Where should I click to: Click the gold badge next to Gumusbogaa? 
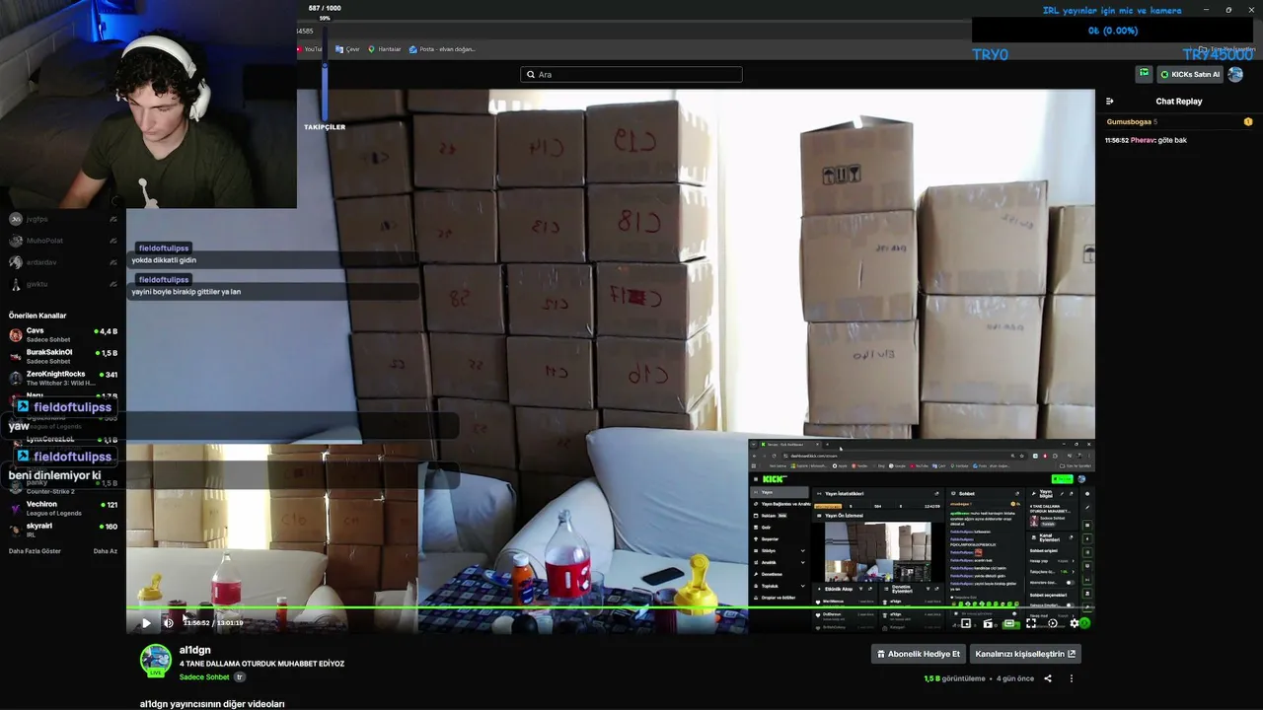tap(1248, 121)
